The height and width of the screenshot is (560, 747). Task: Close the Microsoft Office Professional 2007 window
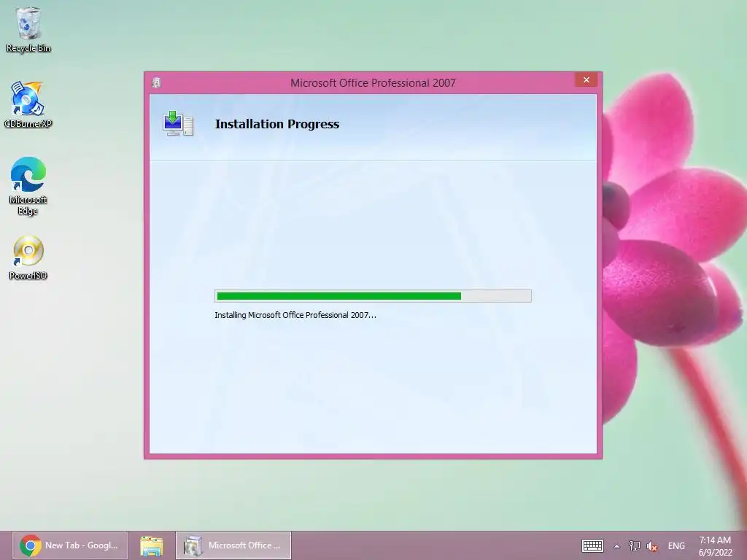click(587, 80)
